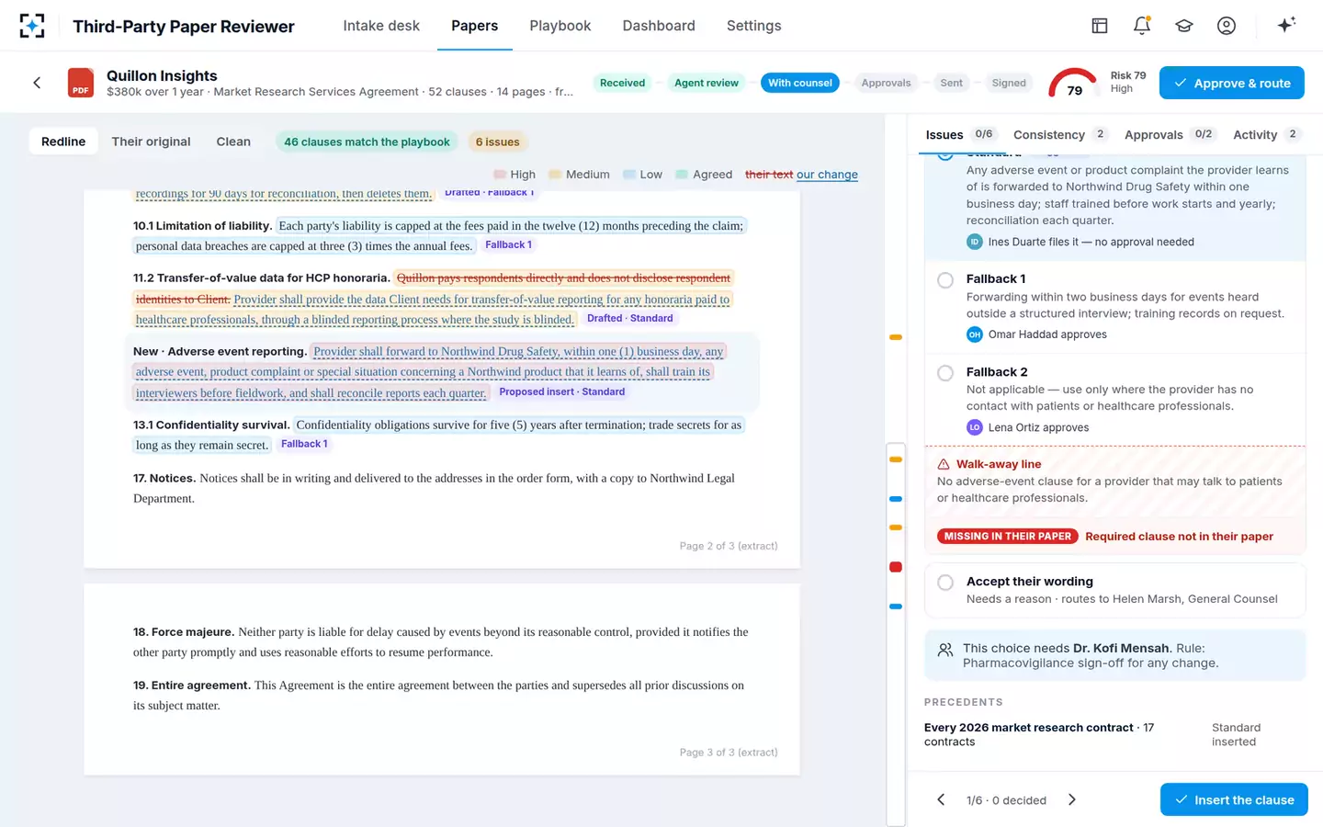Click the Drafted · Standard tag on clause 11.2
The height and width of the screenshot is (827, 1323).
630,318
